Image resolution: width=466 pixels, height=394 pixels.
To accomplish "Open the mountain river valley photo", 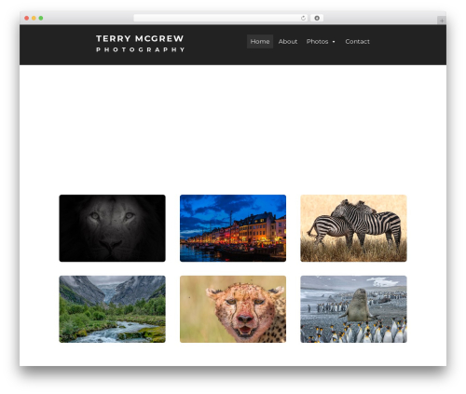I will (x=112, y=309).
